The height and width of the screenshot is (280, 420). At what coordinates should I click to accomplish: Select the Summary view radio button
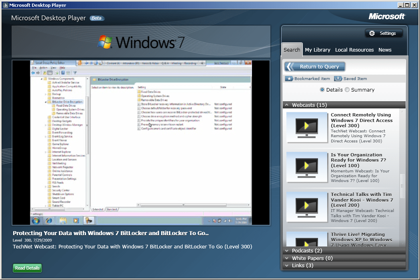click(x=347, y=90)
